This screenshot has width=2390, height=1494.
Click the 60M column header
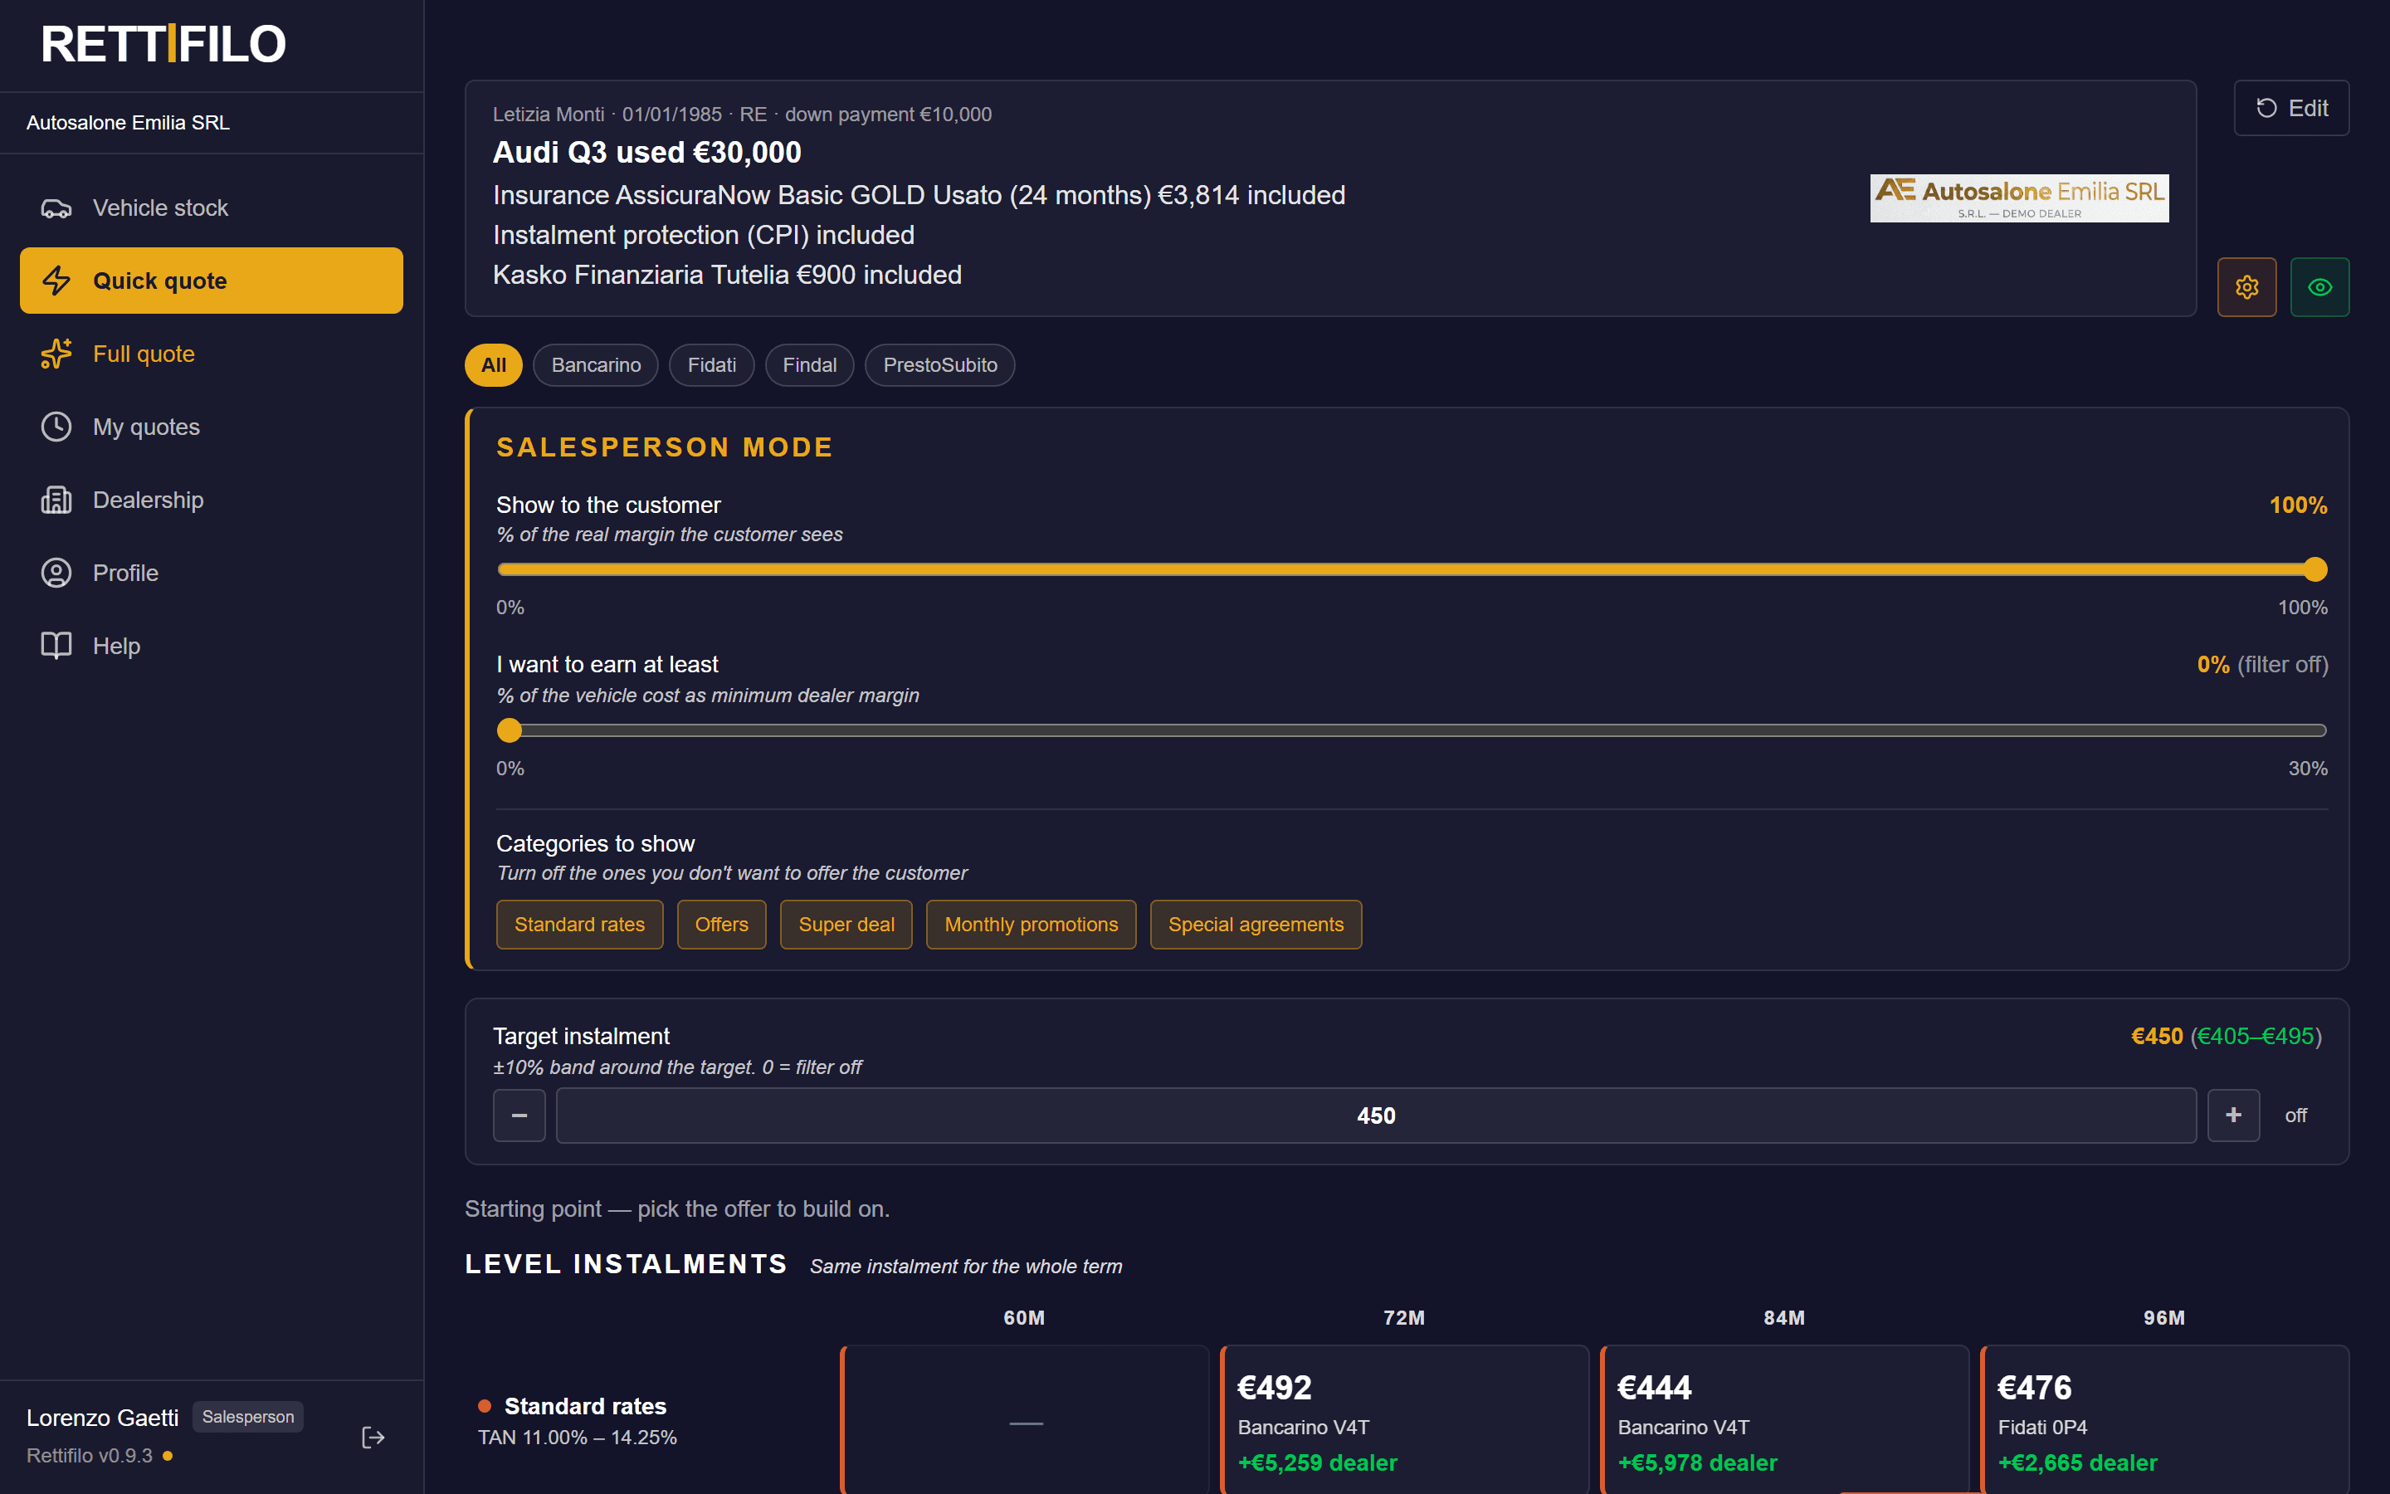point(1024,1318)
